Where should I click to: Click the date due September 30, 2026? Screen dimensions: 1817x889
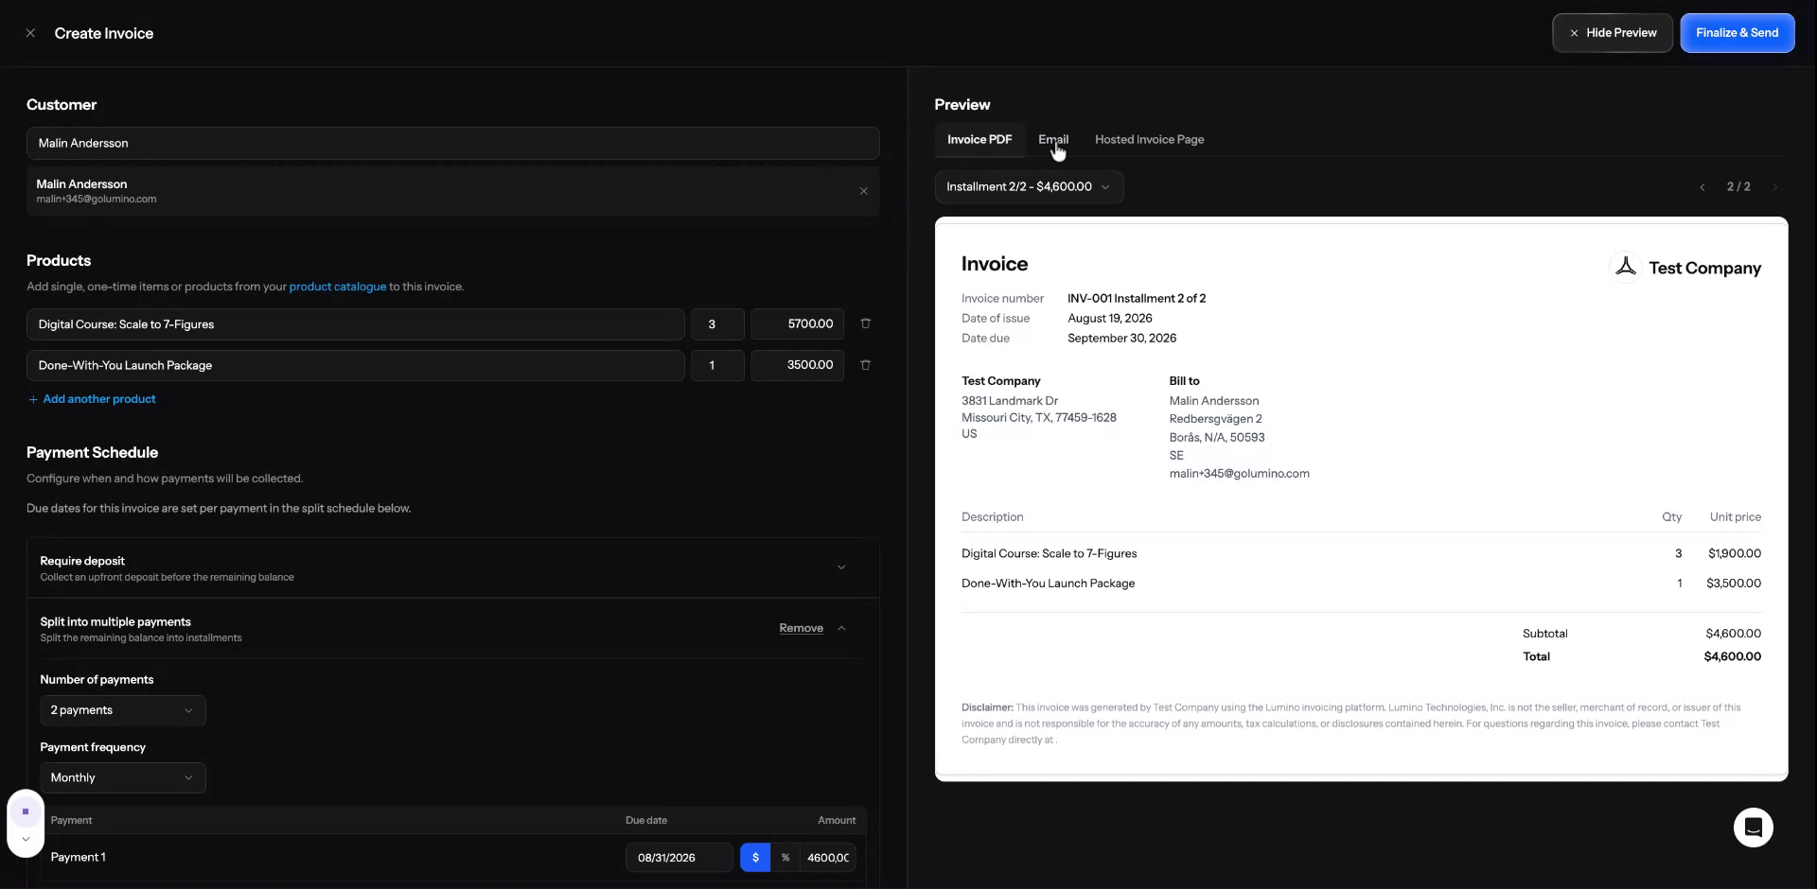click(x=1121, y=339)
